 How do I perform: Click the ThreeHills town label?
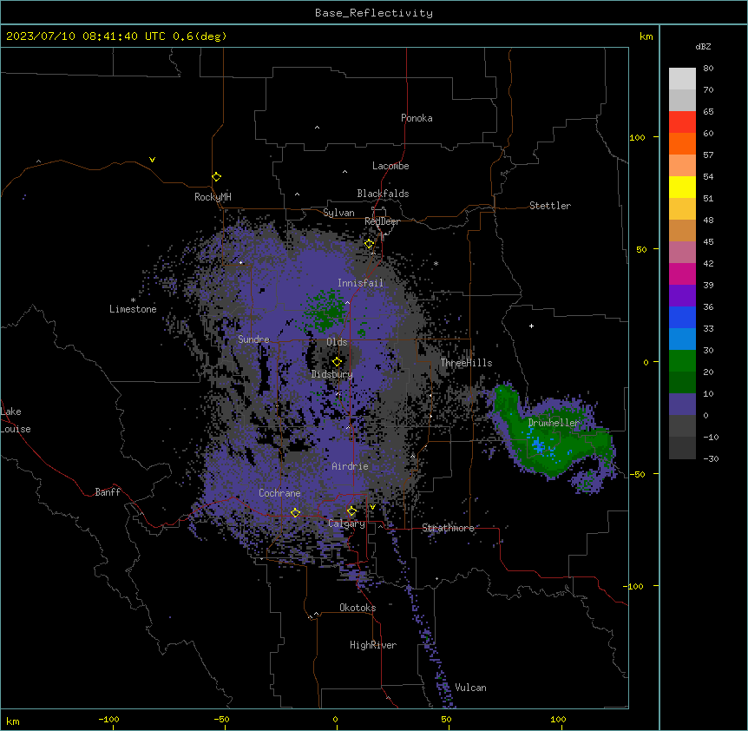coord(466,363)
